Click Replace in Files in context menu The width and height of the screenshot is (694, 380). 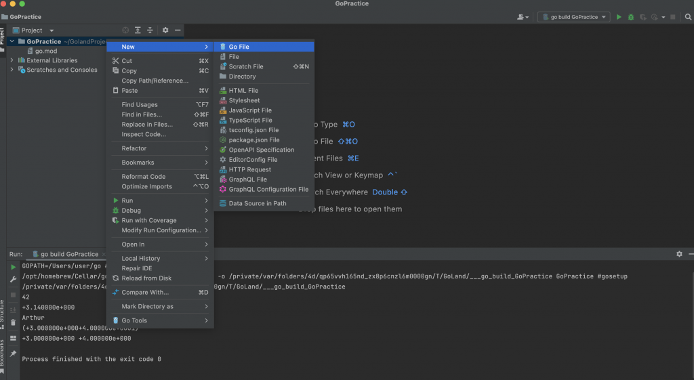click(x=160, y=125)
